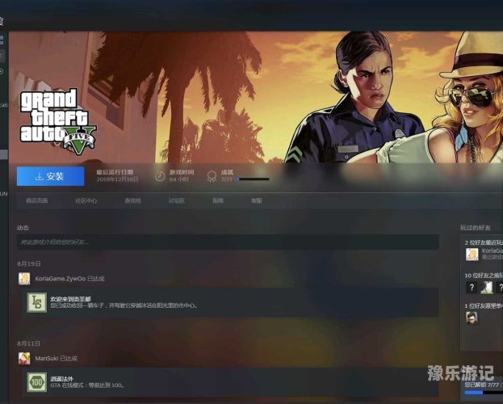The width and height of the screenshot is (503, 404).
Task: Click the 8月19日 date heading
Action: click(29, 263)
